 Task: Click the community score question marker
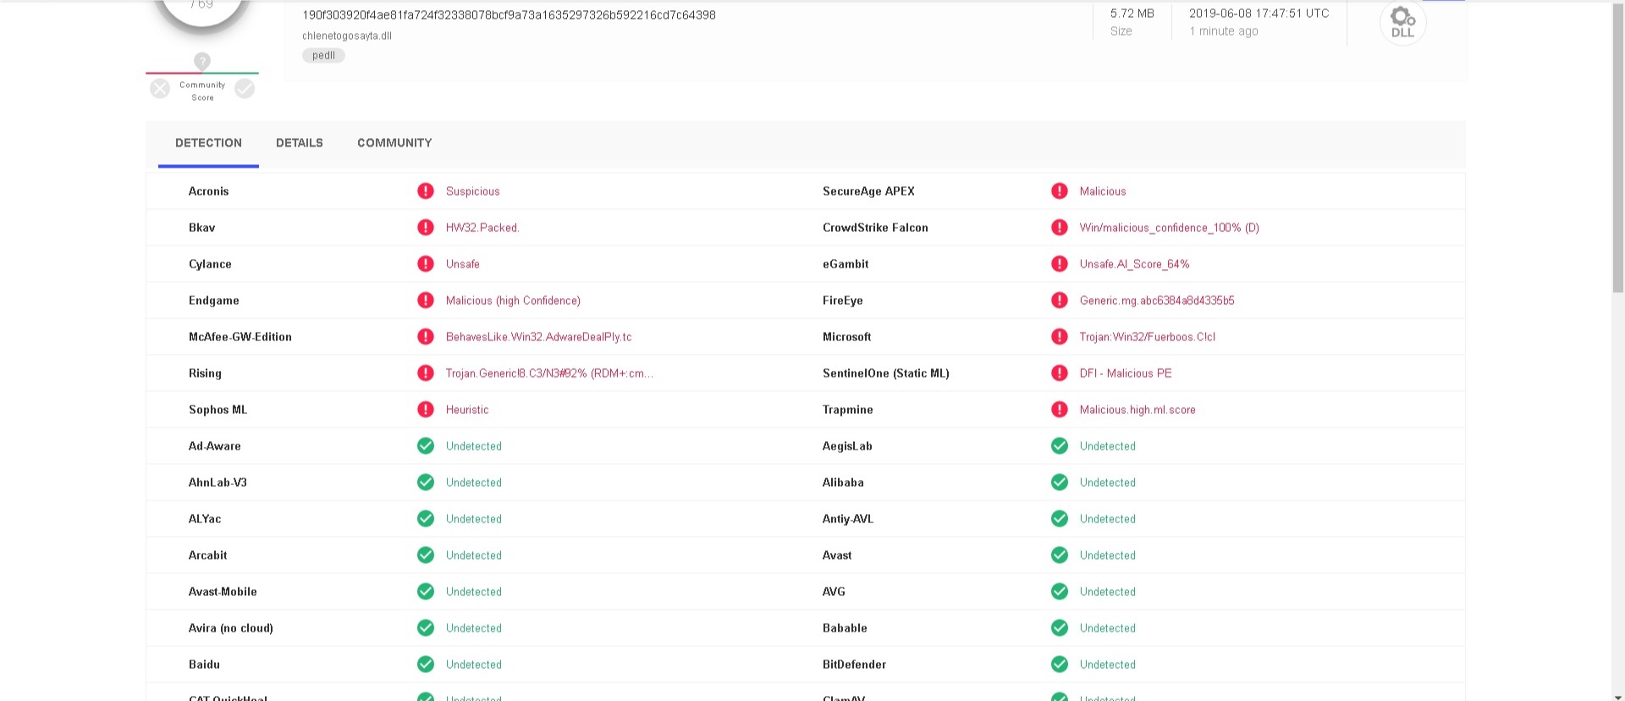point(201,61)
